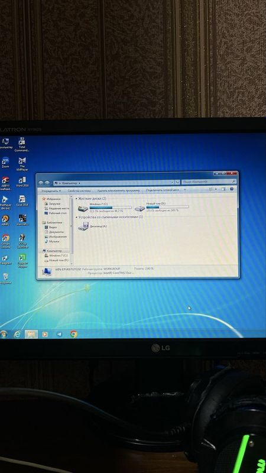Switch to Explorer window in taskbar
The image size is (266, 473).
click(x=31, y=334)
